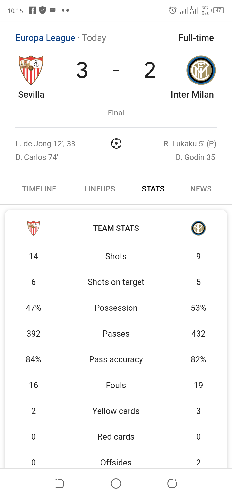Tap the L. de Jong goal scorer entry

pos(46,144)
